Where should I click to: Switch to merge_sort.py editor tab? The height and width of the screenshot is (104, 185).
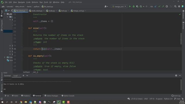[x=78, y=11]
